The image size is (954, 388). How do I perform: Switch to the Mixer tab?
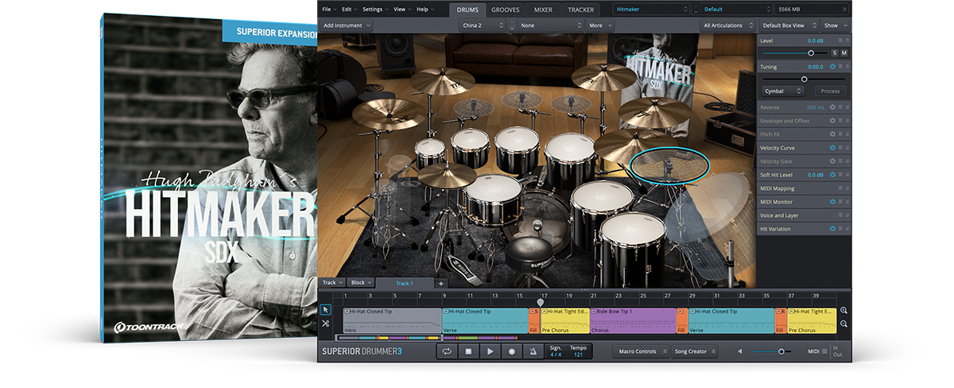tap(543, 10)
